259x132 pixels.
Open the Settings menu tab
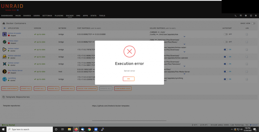tap(47, 16)
